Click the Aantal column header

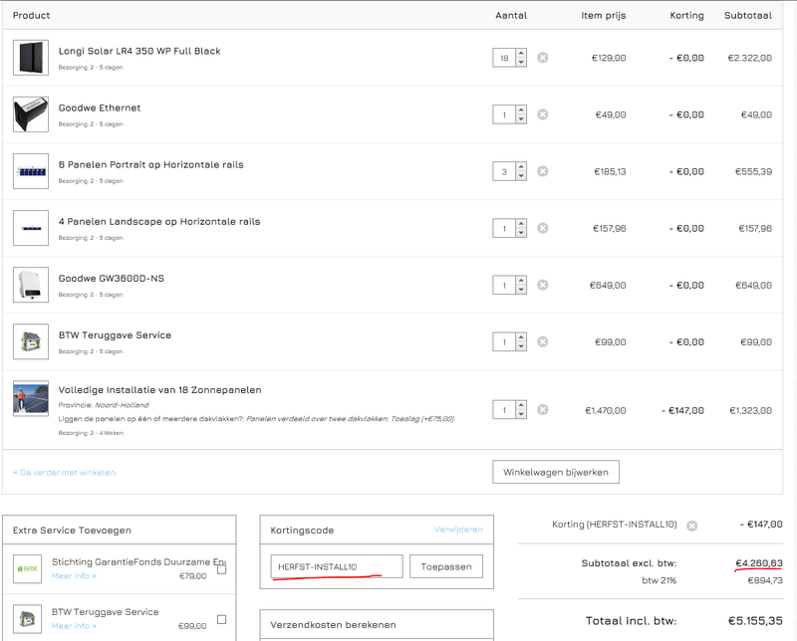(x=511, y=15)
